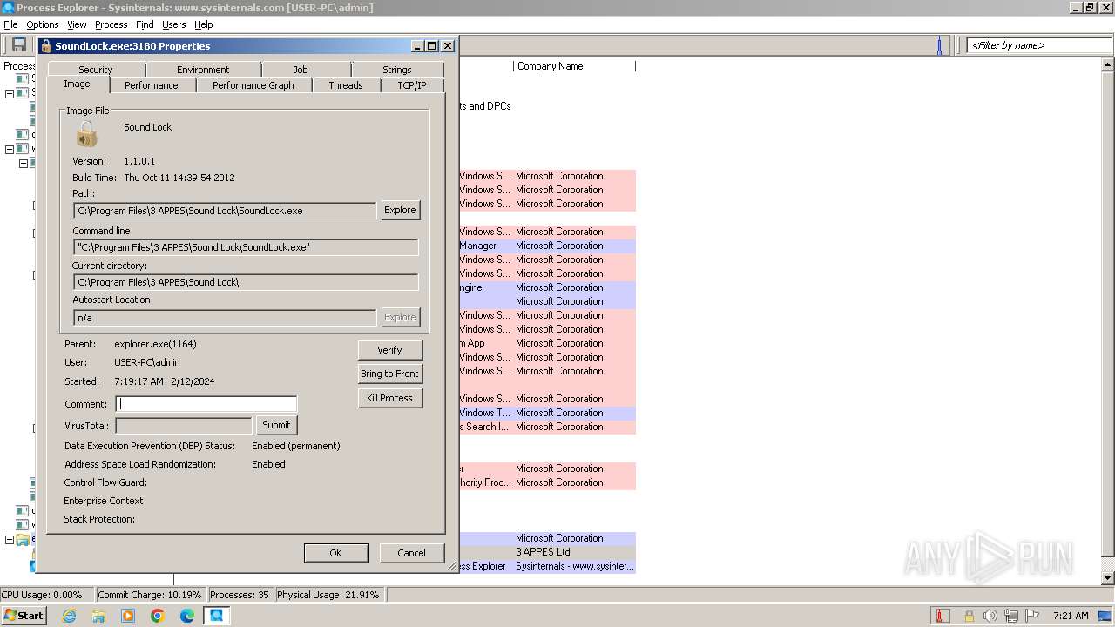This screenshot has height=627, width=1115.
Task: Switch to the Security tab
Action: pos(96,70)
